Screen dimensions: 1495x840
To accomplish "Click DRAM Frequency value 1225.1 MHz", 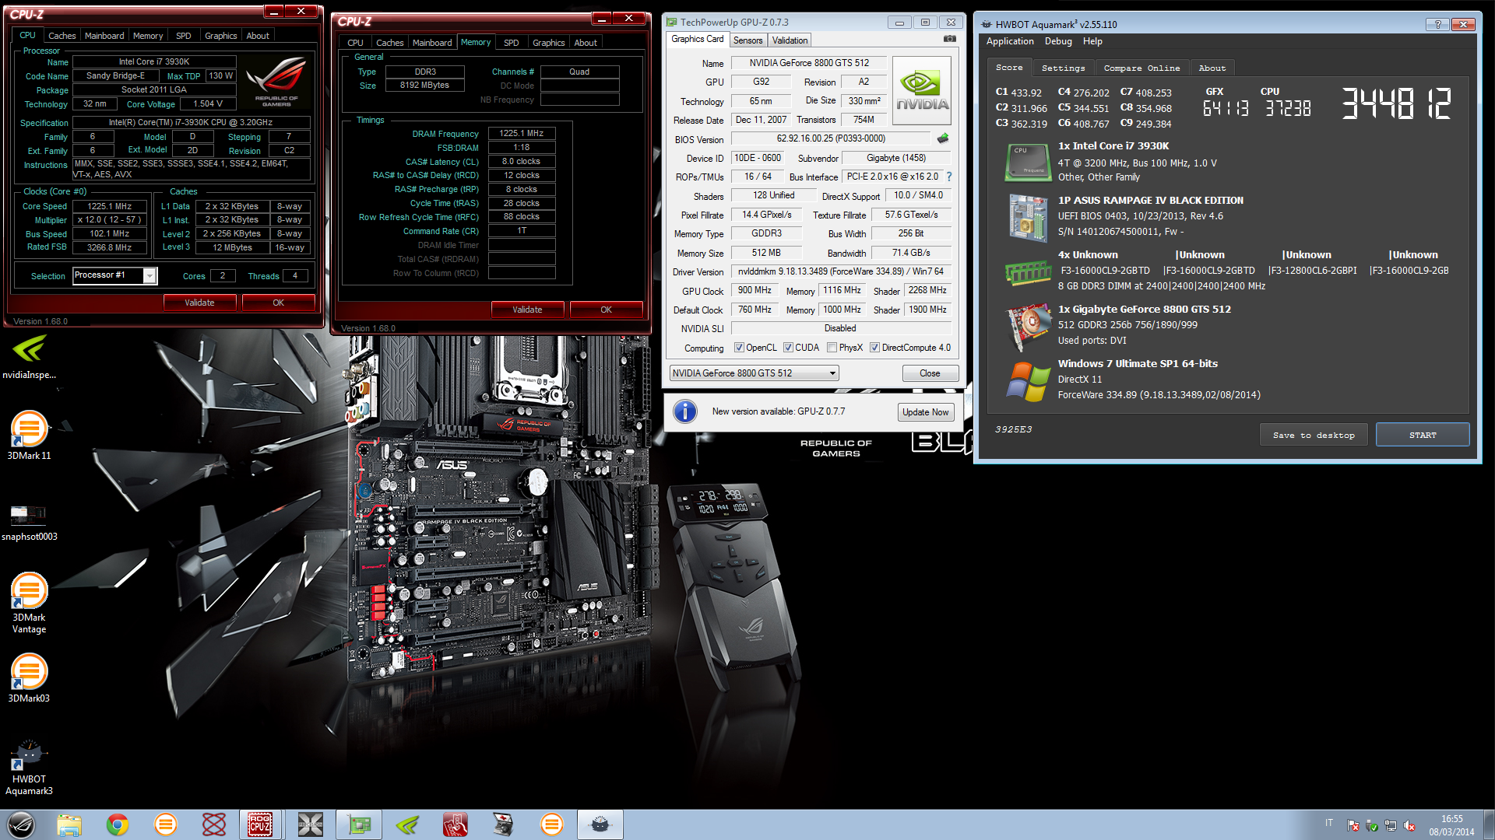I will [x=522, y=133].
